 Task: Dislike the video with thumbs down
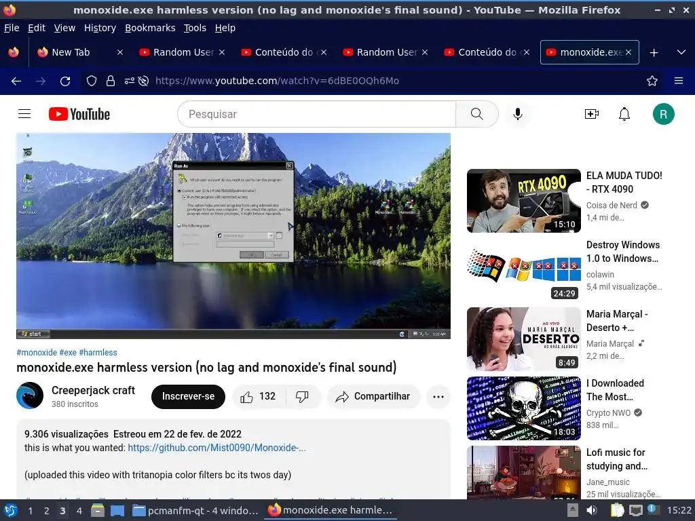(x=302, y=396)
